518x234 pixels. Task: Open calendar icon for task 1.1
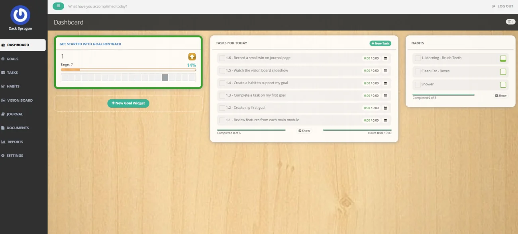(x=385, y=120)
